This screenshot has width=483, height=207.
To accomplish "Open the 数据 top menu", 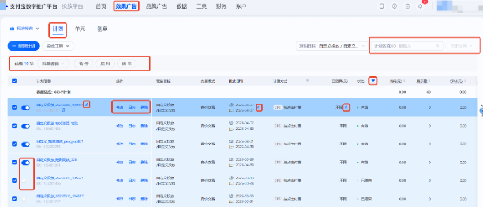I will (x=181, y=6).
